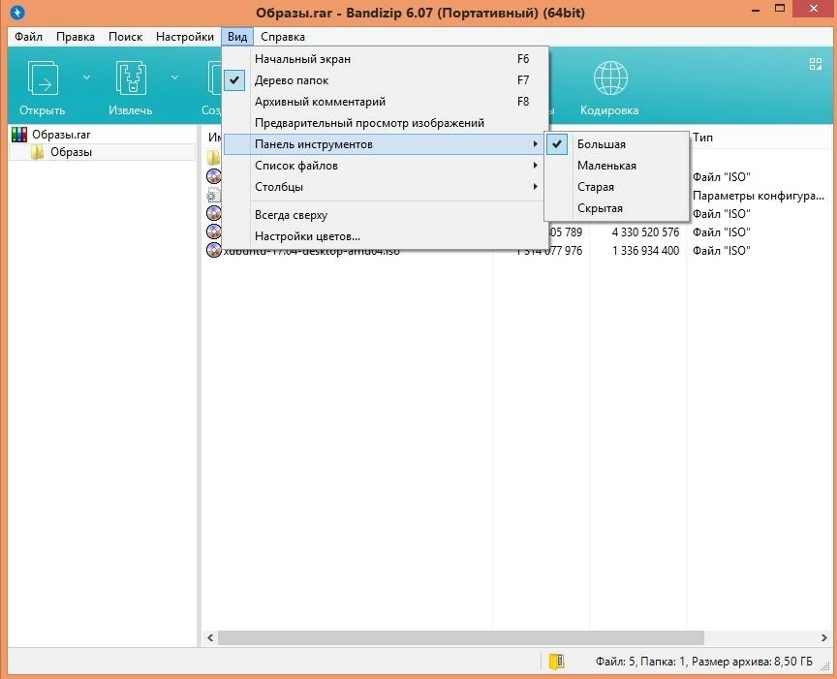
Task: Toggle Предварительный просмотр изображений
Action: point(386,123)
